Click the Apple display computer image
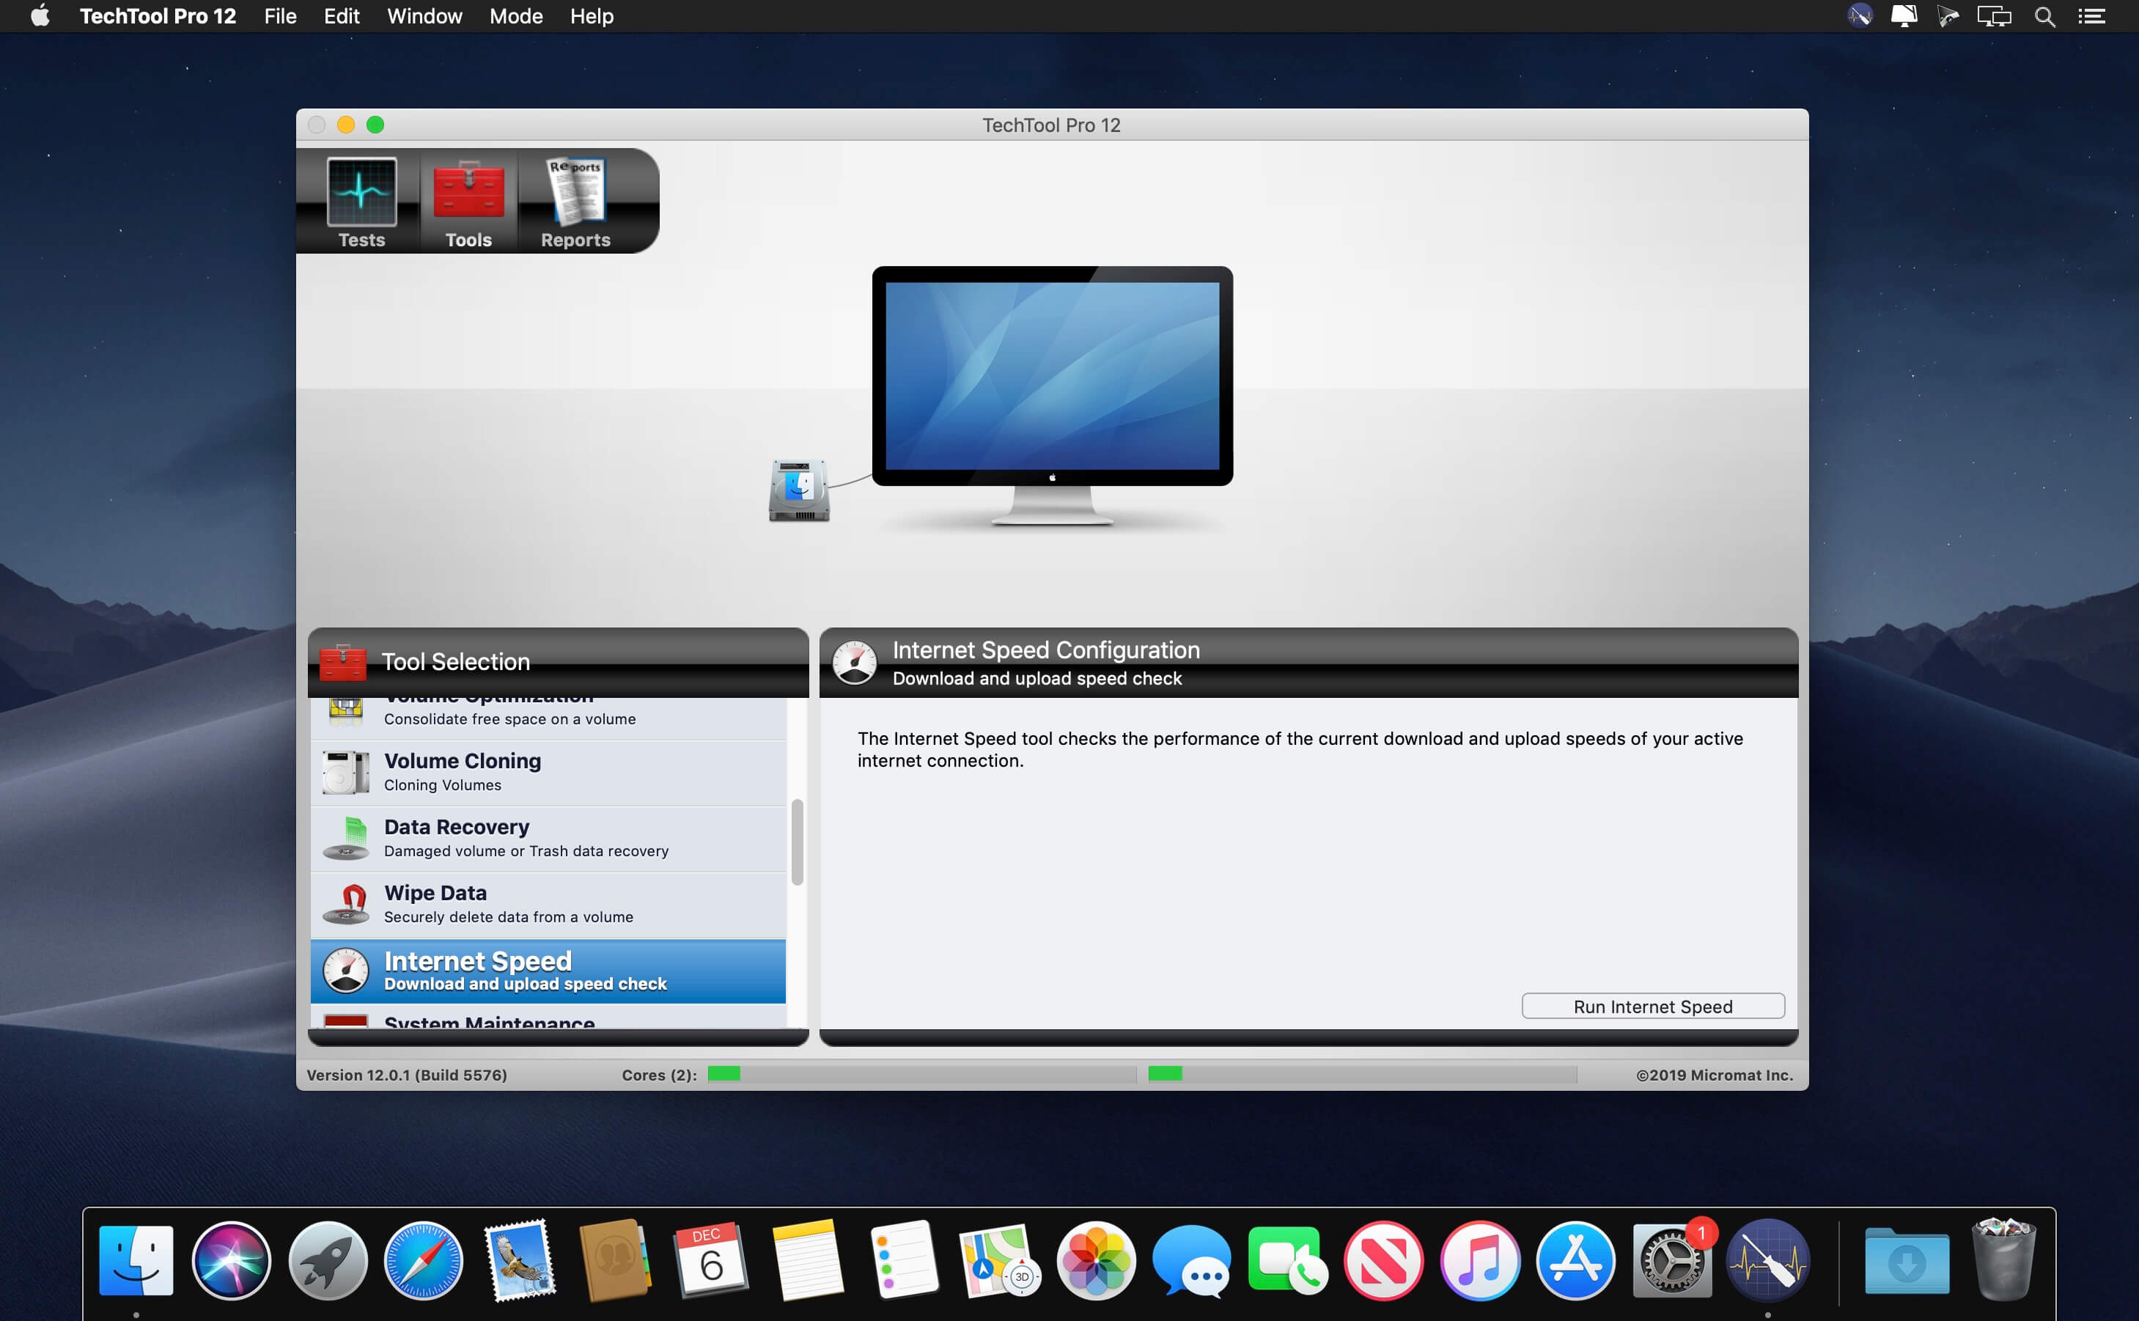This screenshot has width=2139, height=1321. [x=1053, y=395]
